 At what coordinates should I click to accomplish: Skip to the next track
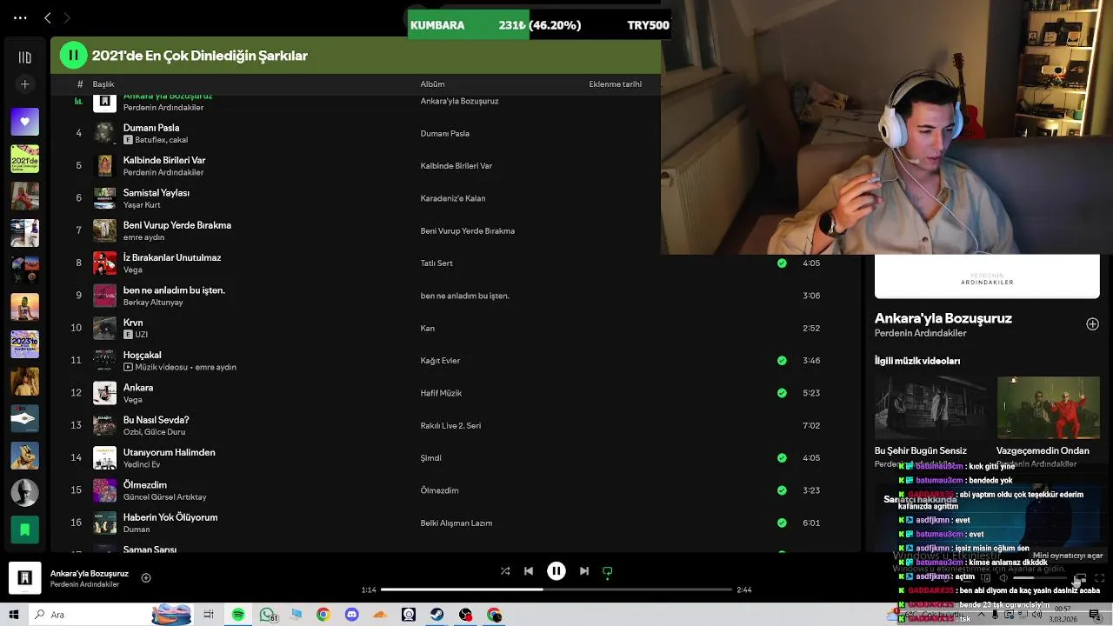pos(584,571)
